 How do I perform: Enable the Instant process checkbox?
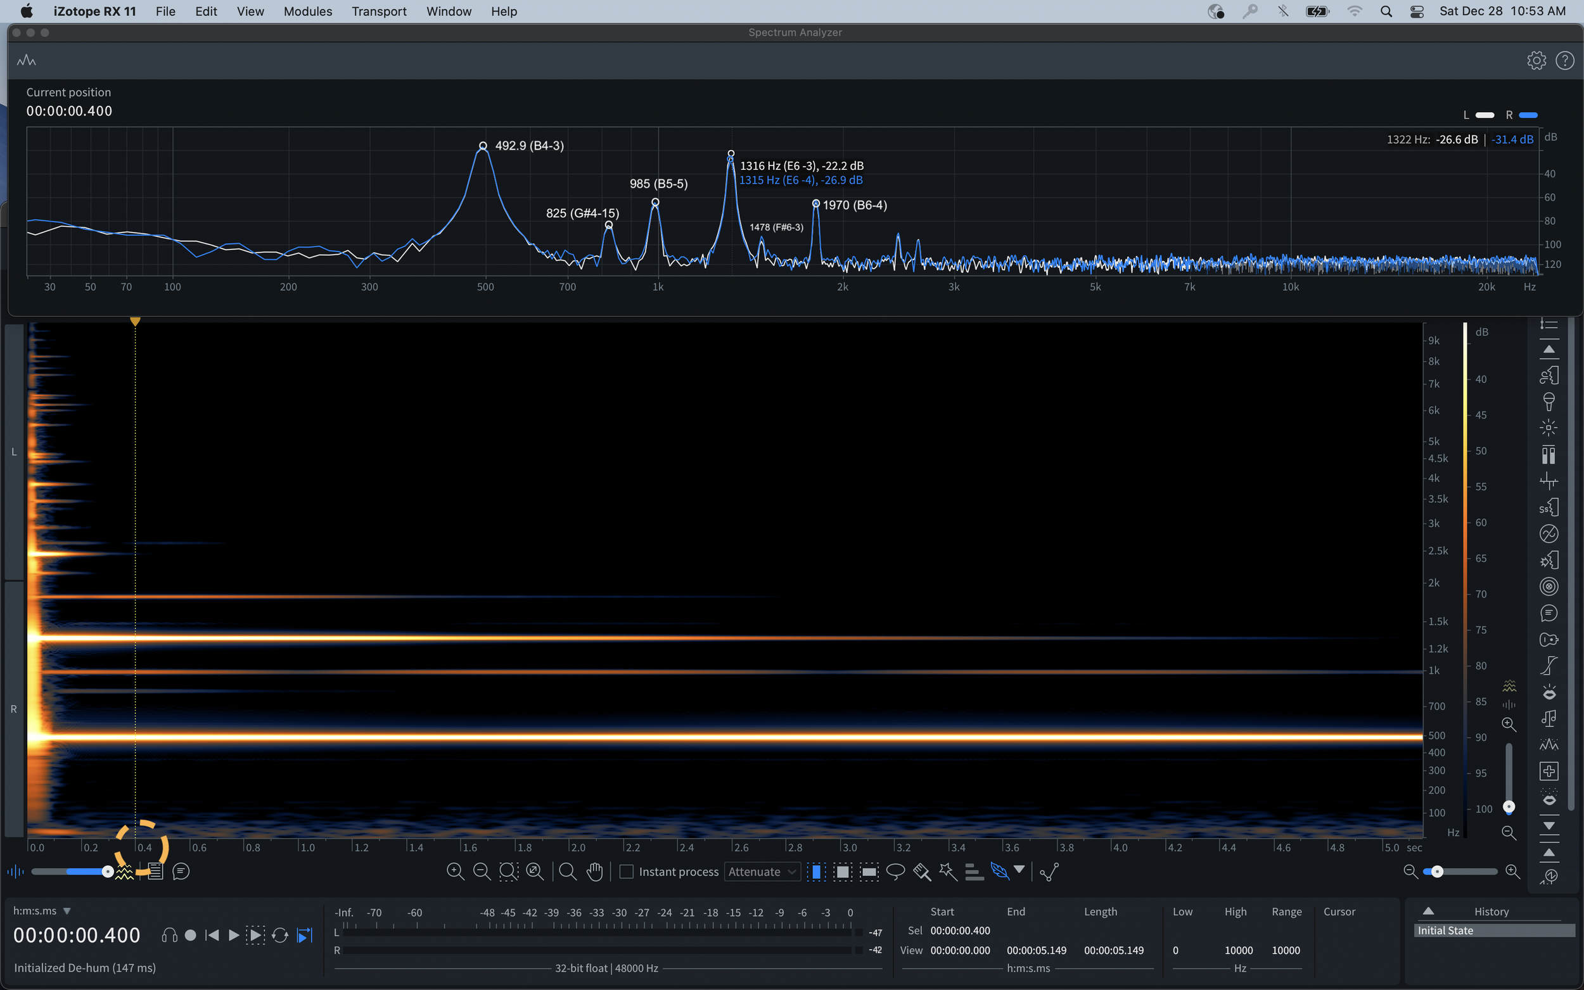627,872
